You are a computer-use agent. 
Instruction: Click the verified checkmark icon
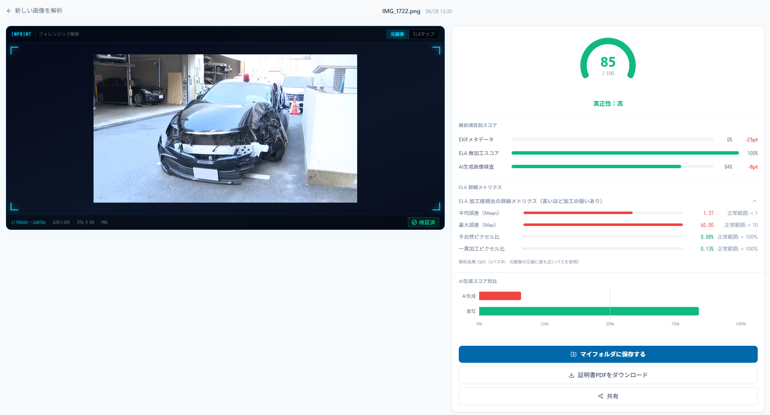click(414, 223)
